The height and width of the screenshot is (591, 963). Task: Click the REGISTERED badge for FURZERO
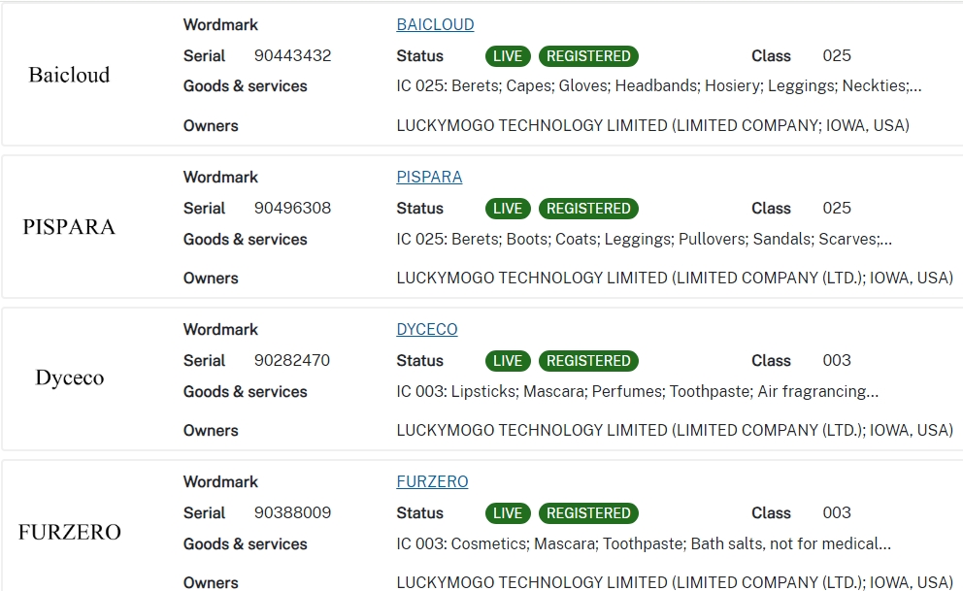click(x=588, y=512)
